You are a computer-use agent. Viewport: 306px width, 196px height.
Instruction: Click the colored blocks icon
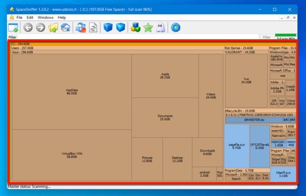(136, 27)
